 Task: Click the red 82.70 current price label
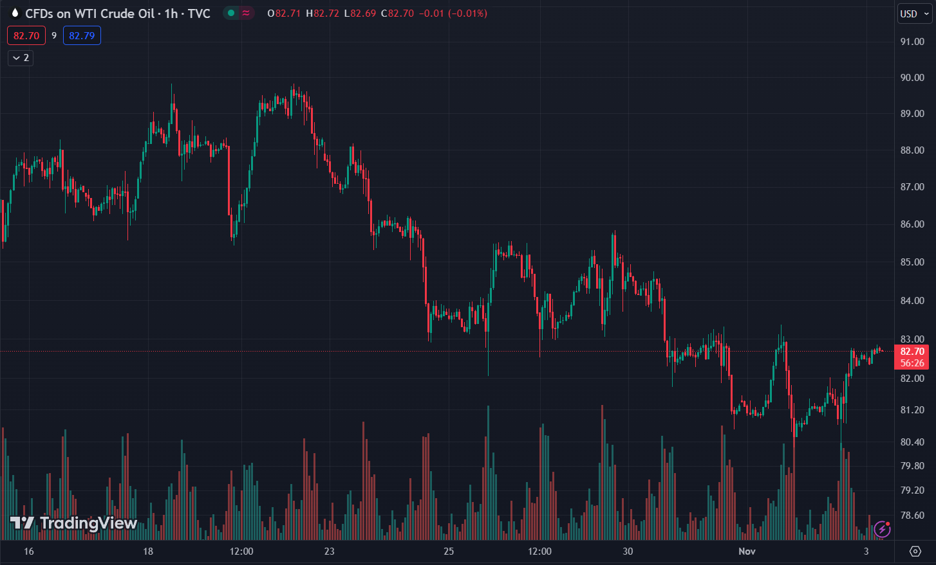912,352
